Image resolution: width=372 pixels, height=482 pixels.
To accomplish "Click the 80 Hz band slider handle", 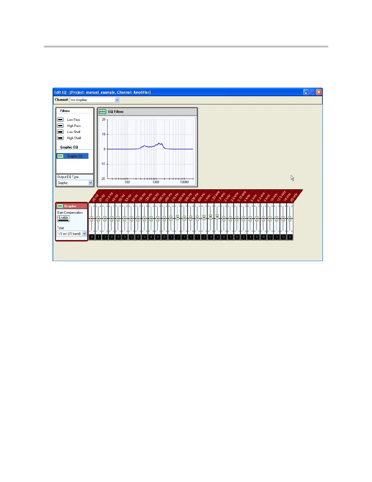I will [x=131, y=218].
